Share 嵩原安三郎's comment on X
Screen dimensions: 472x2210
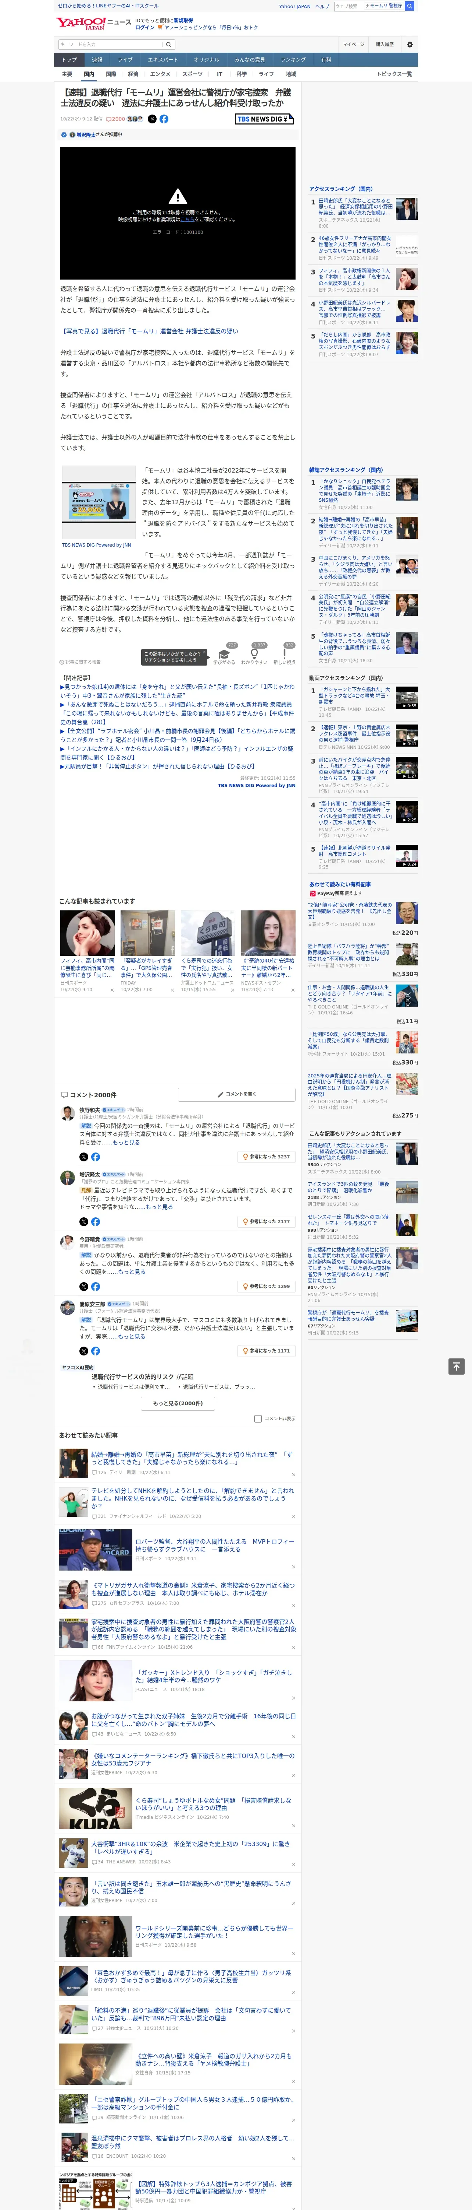(84, 1350)
